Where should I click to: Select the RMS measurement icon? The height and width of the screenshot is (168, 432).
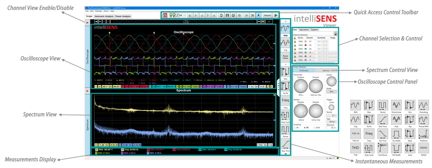click(x=356, y=105)
